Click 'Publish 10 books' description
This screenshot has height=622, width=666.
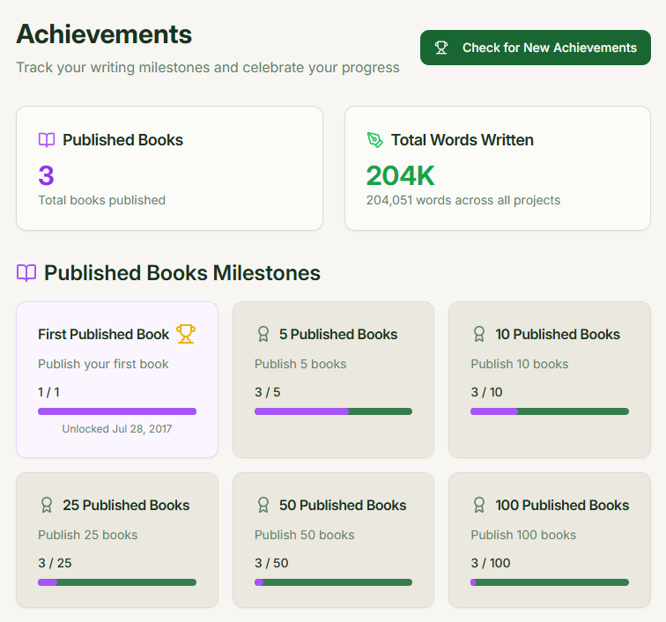pyautogui.click(x=520, y=364)
